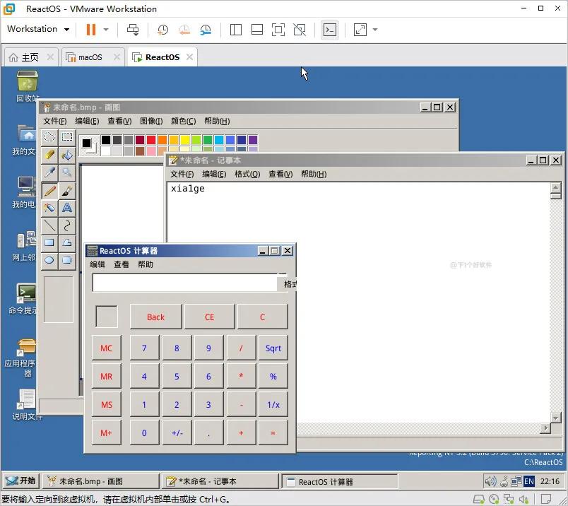Select the Magnifier tool in Paint

[67, 172]
